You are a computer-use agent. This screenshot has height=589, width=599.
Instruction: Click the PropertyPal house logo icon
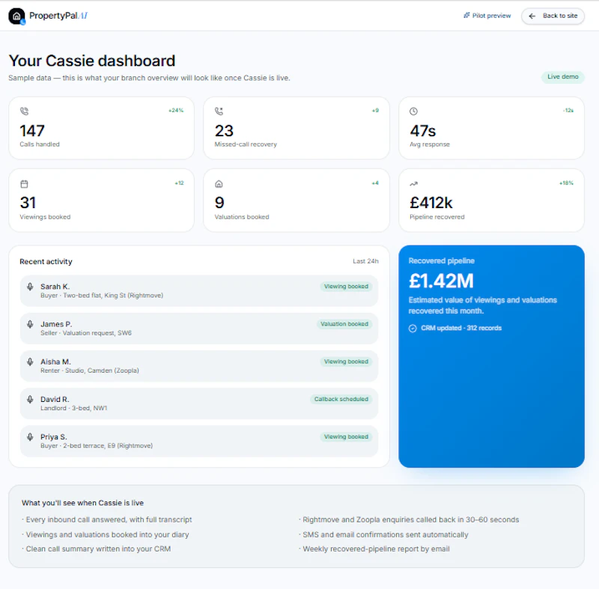16,16
